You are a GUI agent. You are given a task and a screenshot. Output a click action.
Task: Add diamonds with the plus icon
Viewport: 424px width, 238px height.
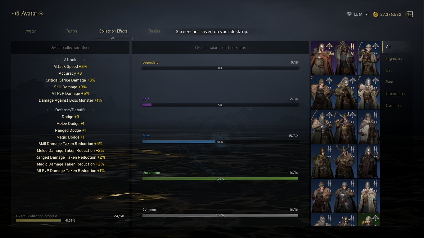(367, 14)
